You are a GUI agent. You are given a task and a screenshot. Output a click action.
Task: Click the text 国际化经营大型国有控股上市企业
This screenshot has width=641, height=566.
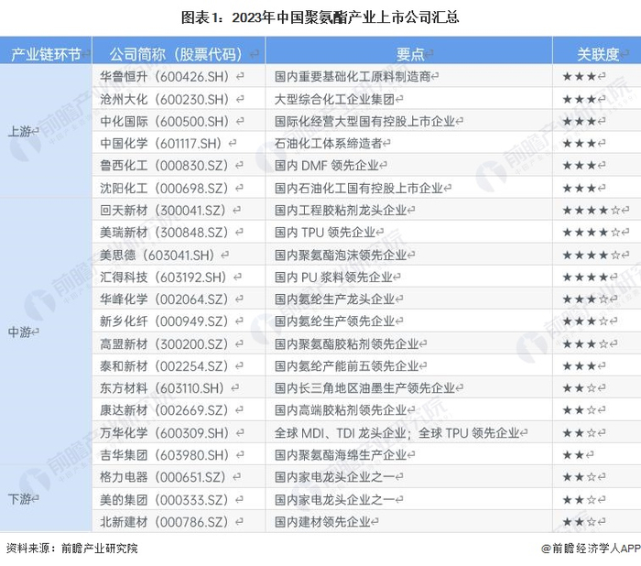[364, 121]
